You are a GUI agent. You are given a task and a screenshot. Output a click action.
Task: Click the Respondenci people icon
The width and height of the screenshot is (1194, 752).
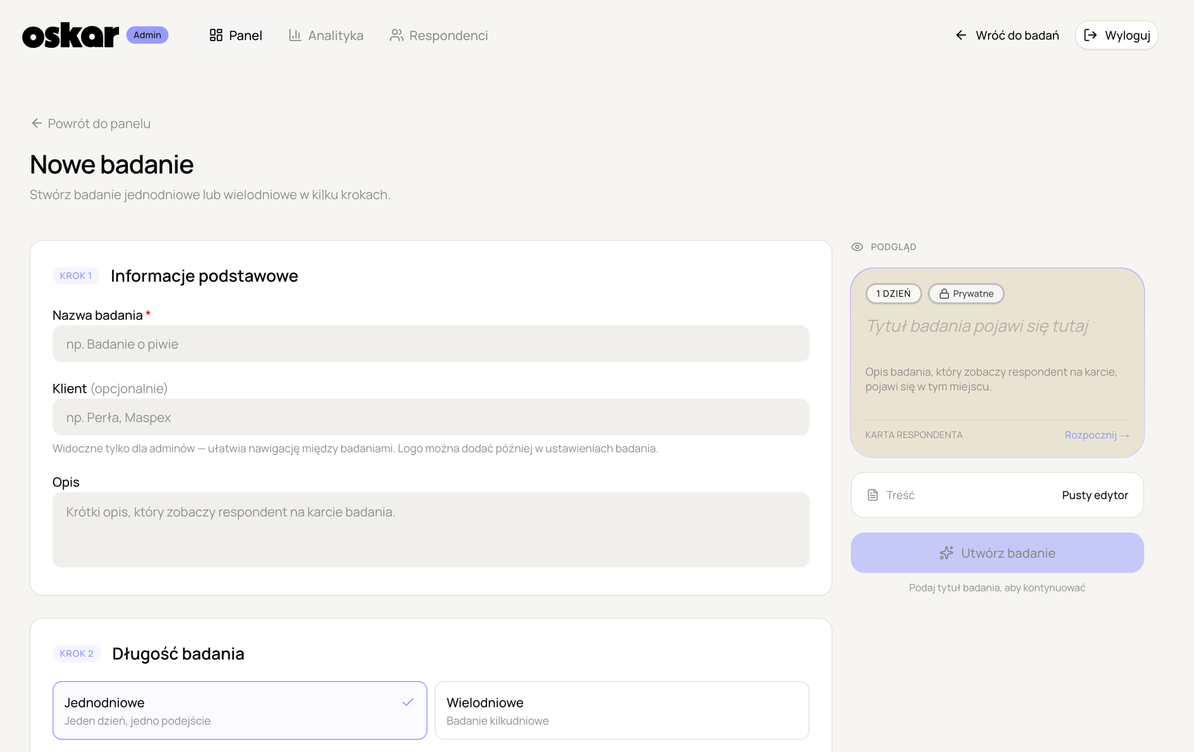(396, 35)
